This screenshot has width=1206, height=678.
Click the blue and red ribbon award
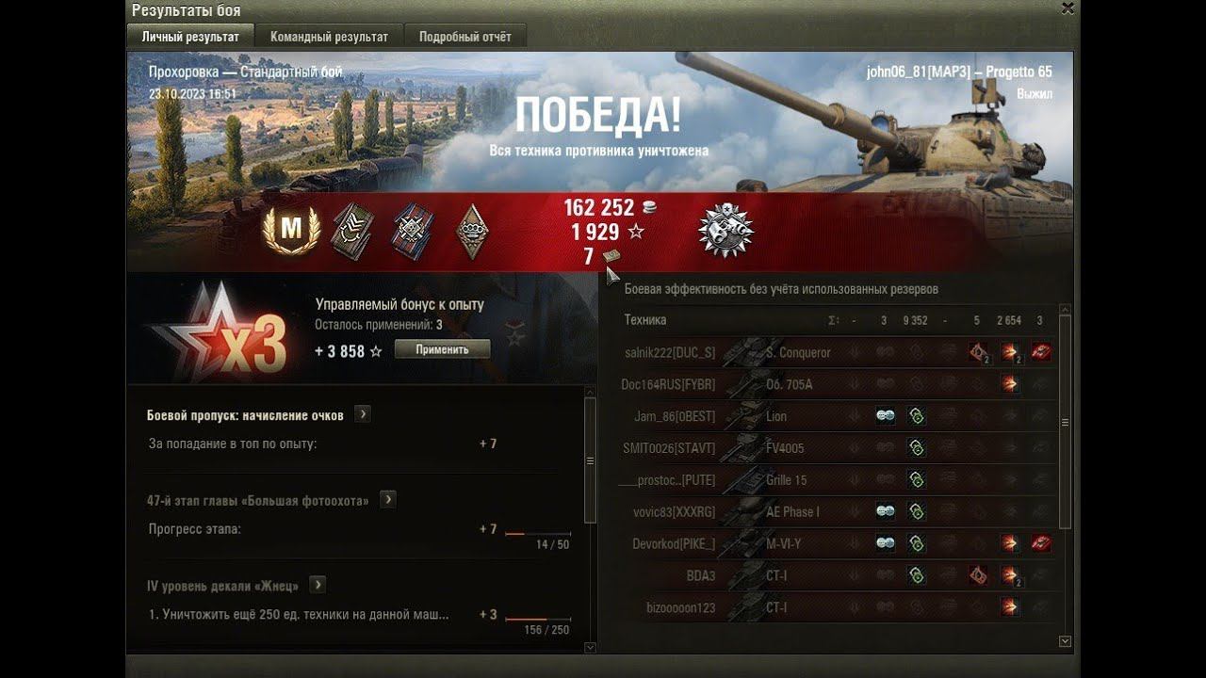click(x=411, y=230)
